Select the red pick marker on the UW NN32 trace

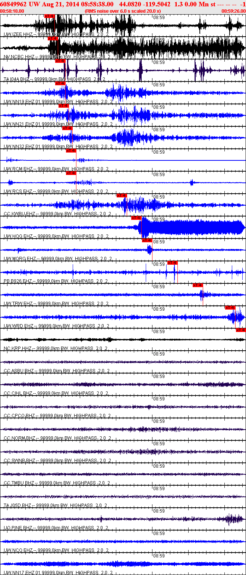(x=67, y=128)
